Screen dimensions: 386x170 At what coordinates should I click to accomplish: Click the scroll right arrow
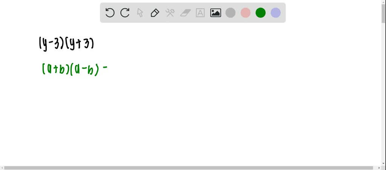(x=380, y=168)
